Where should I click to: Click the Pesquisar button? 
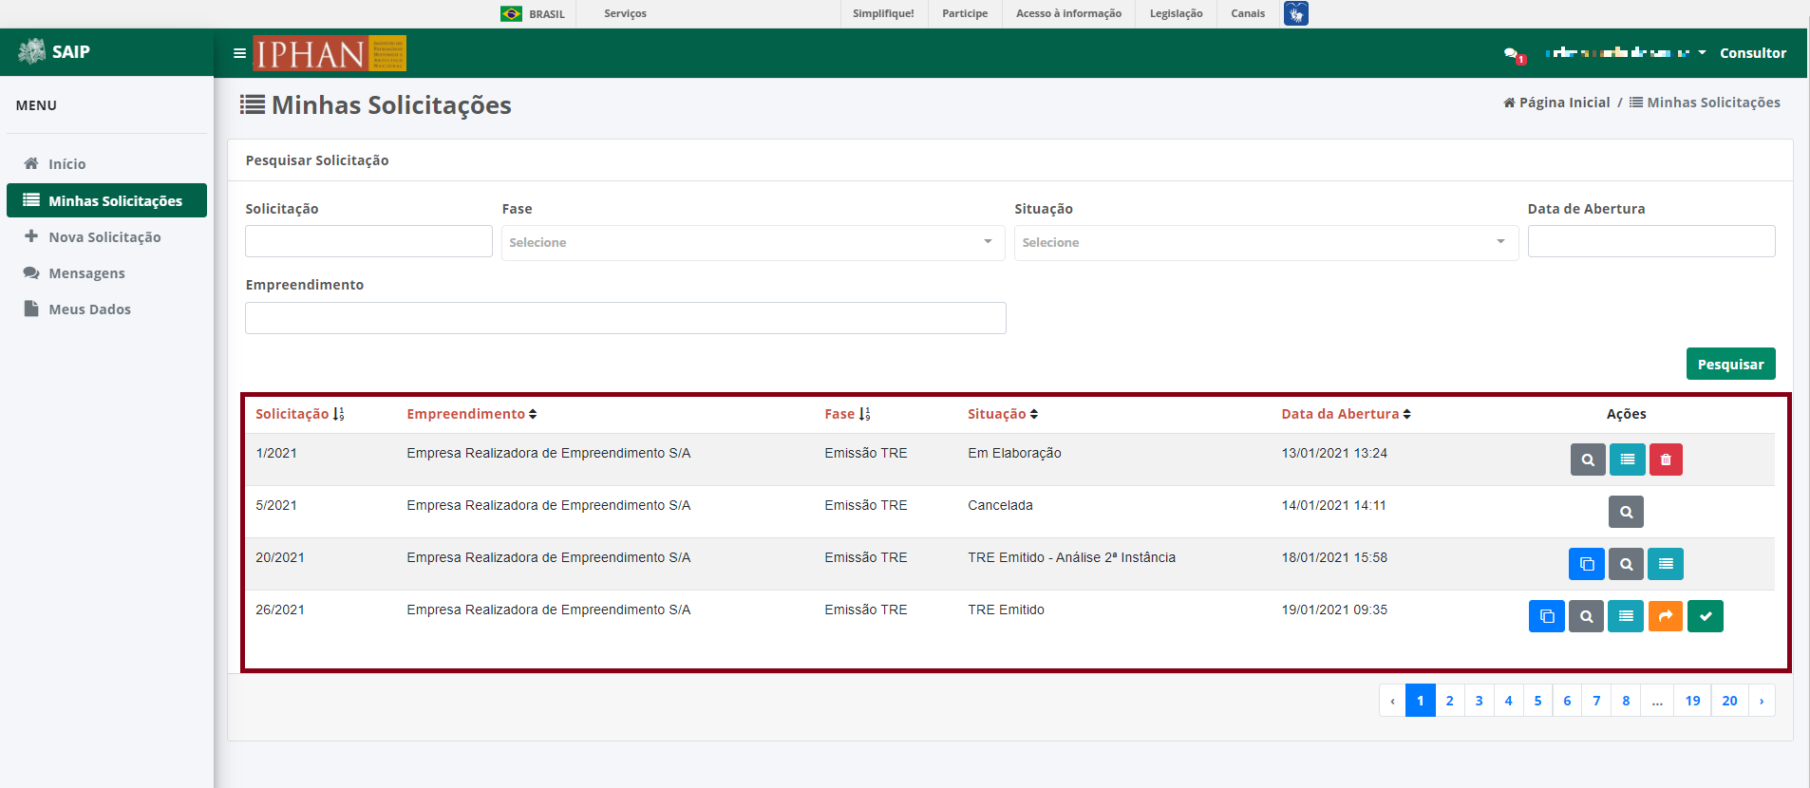click(1730, 364)
